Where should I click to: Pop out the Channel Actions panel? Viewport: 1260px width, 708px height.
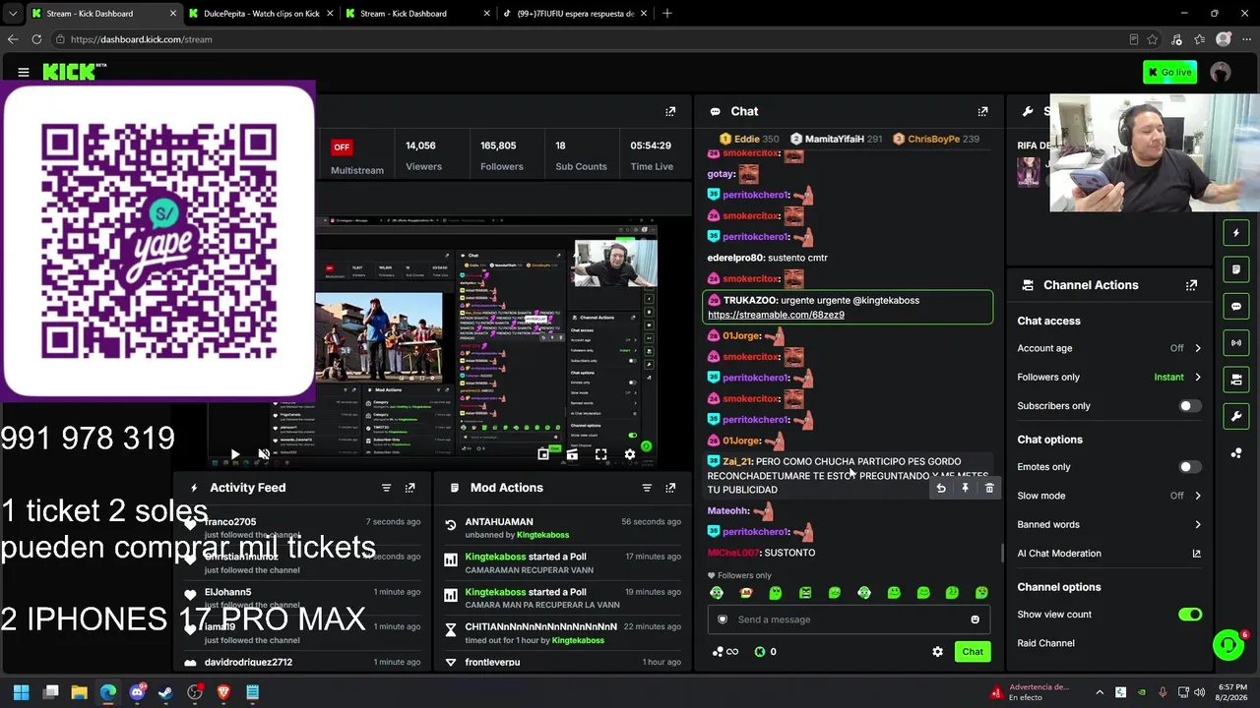point(1191,285)
